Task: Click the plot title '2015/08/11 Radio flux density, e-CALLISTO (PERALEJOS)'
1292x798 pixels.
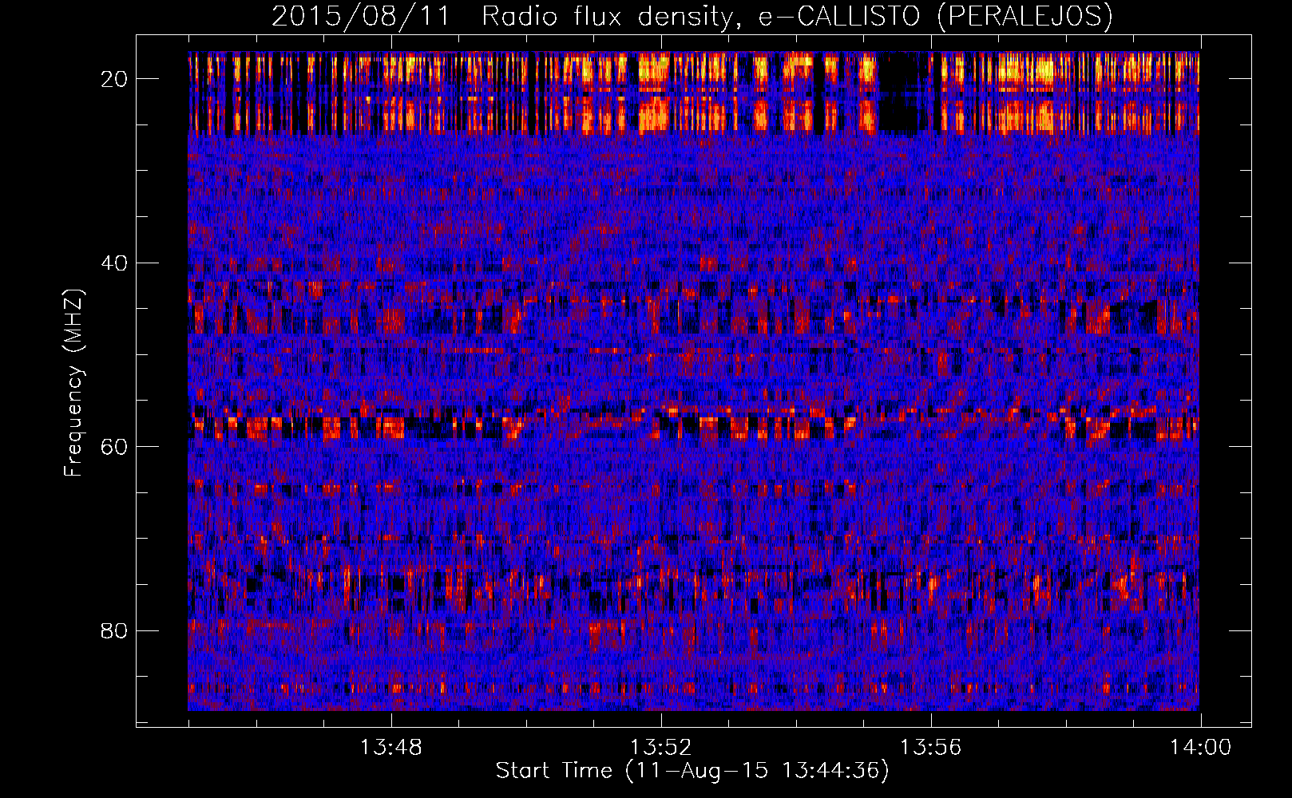Action: coord(692,16)
